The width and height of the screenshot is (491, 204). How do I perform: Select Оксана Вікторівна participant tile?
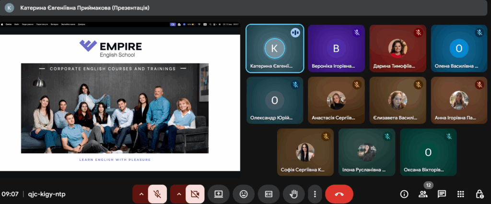(x=428, y=152)
